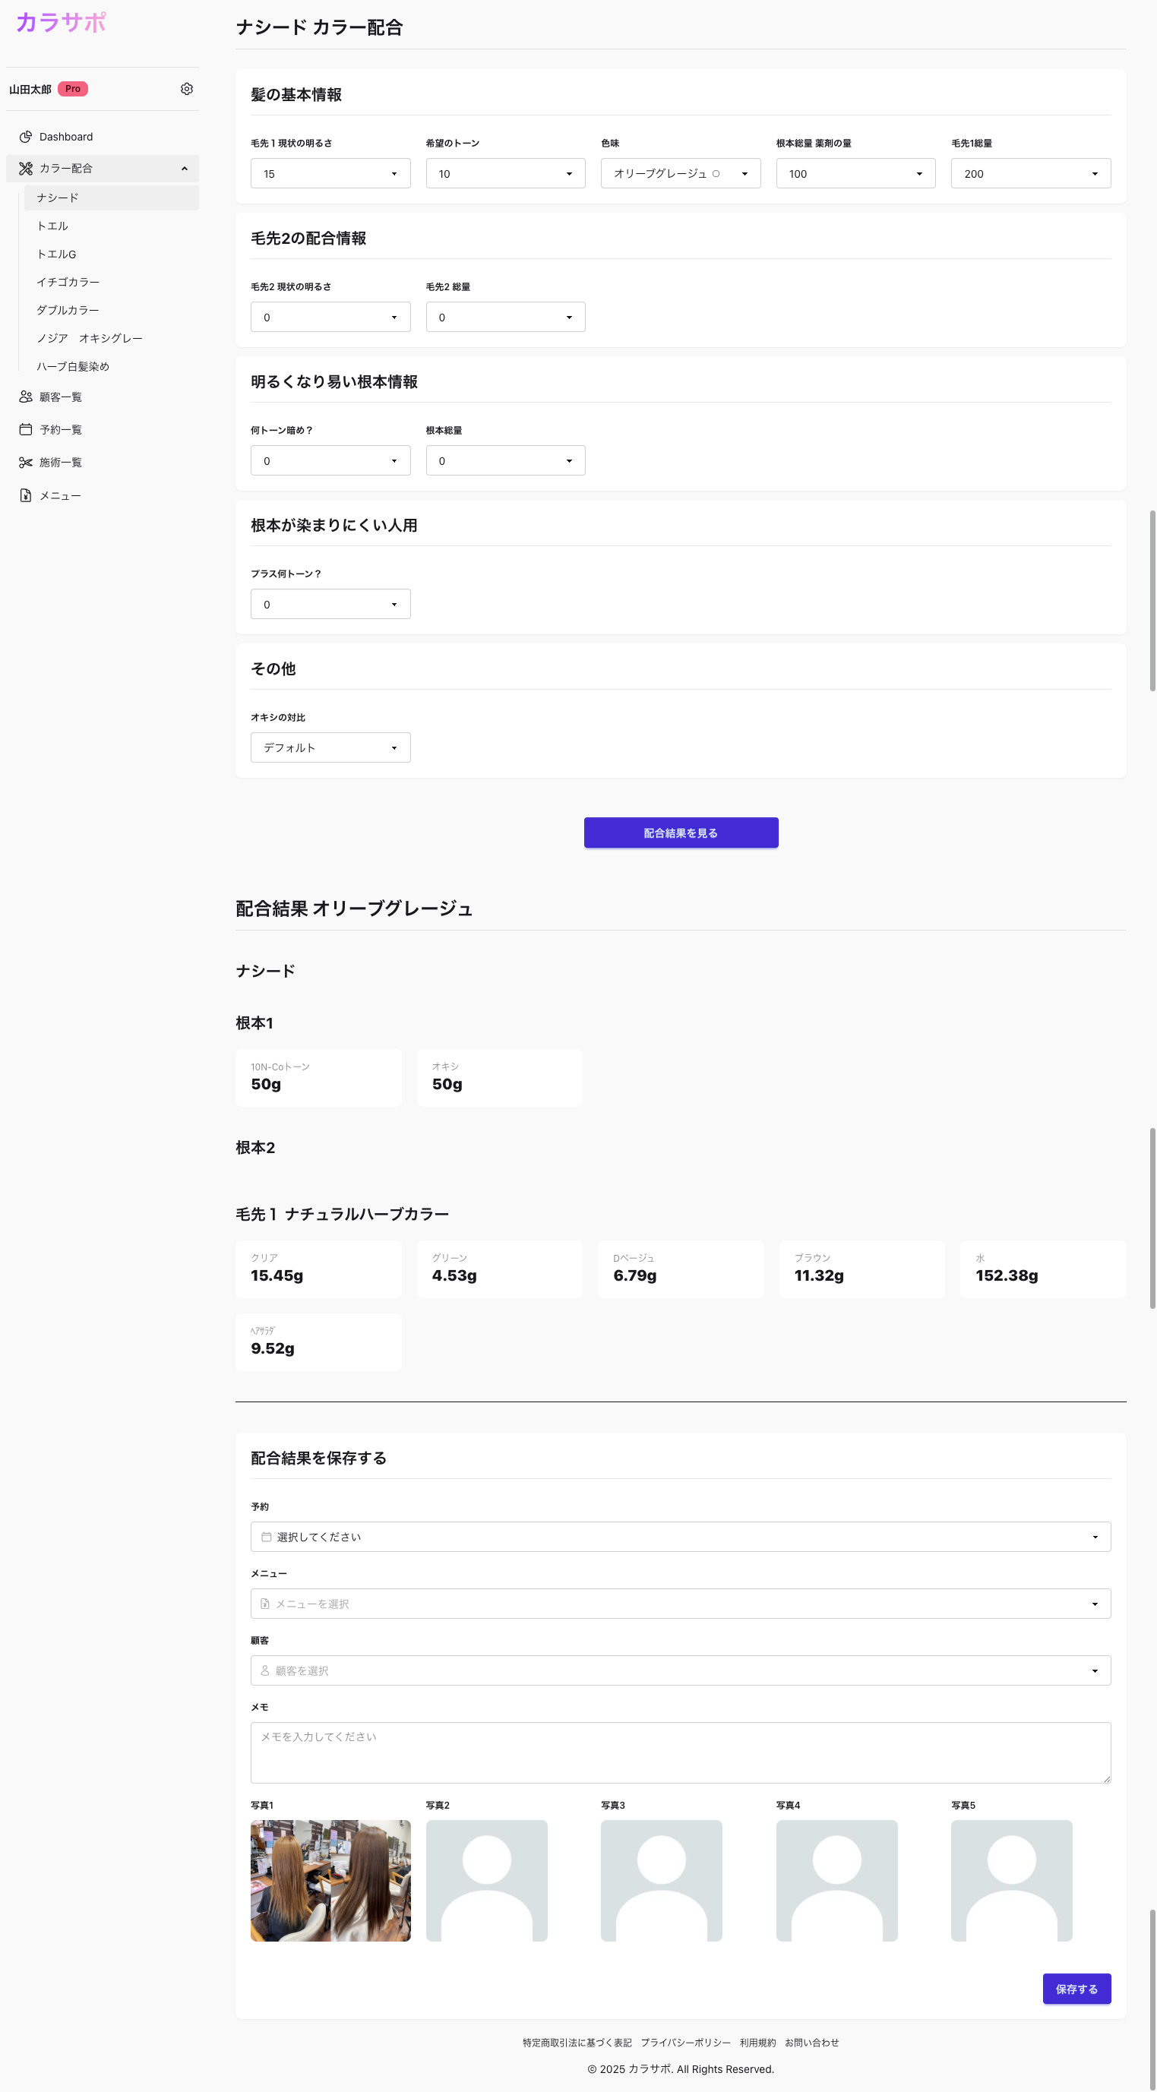Screen dimensions: 1157x2092
Task: Open 施術一覧 from the sidebar
Action: point(103,462)
